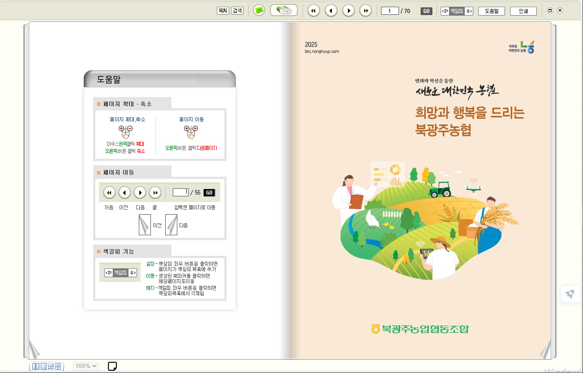Click bottom-right page curl to turn page

tap(545, 350)
